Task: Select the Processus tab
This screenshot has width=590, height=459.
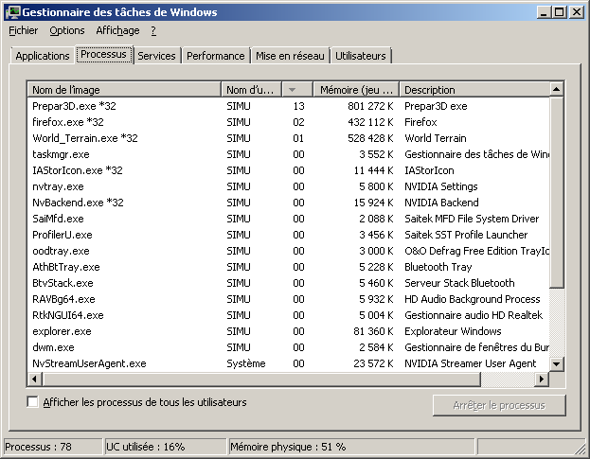Action: 104,55
